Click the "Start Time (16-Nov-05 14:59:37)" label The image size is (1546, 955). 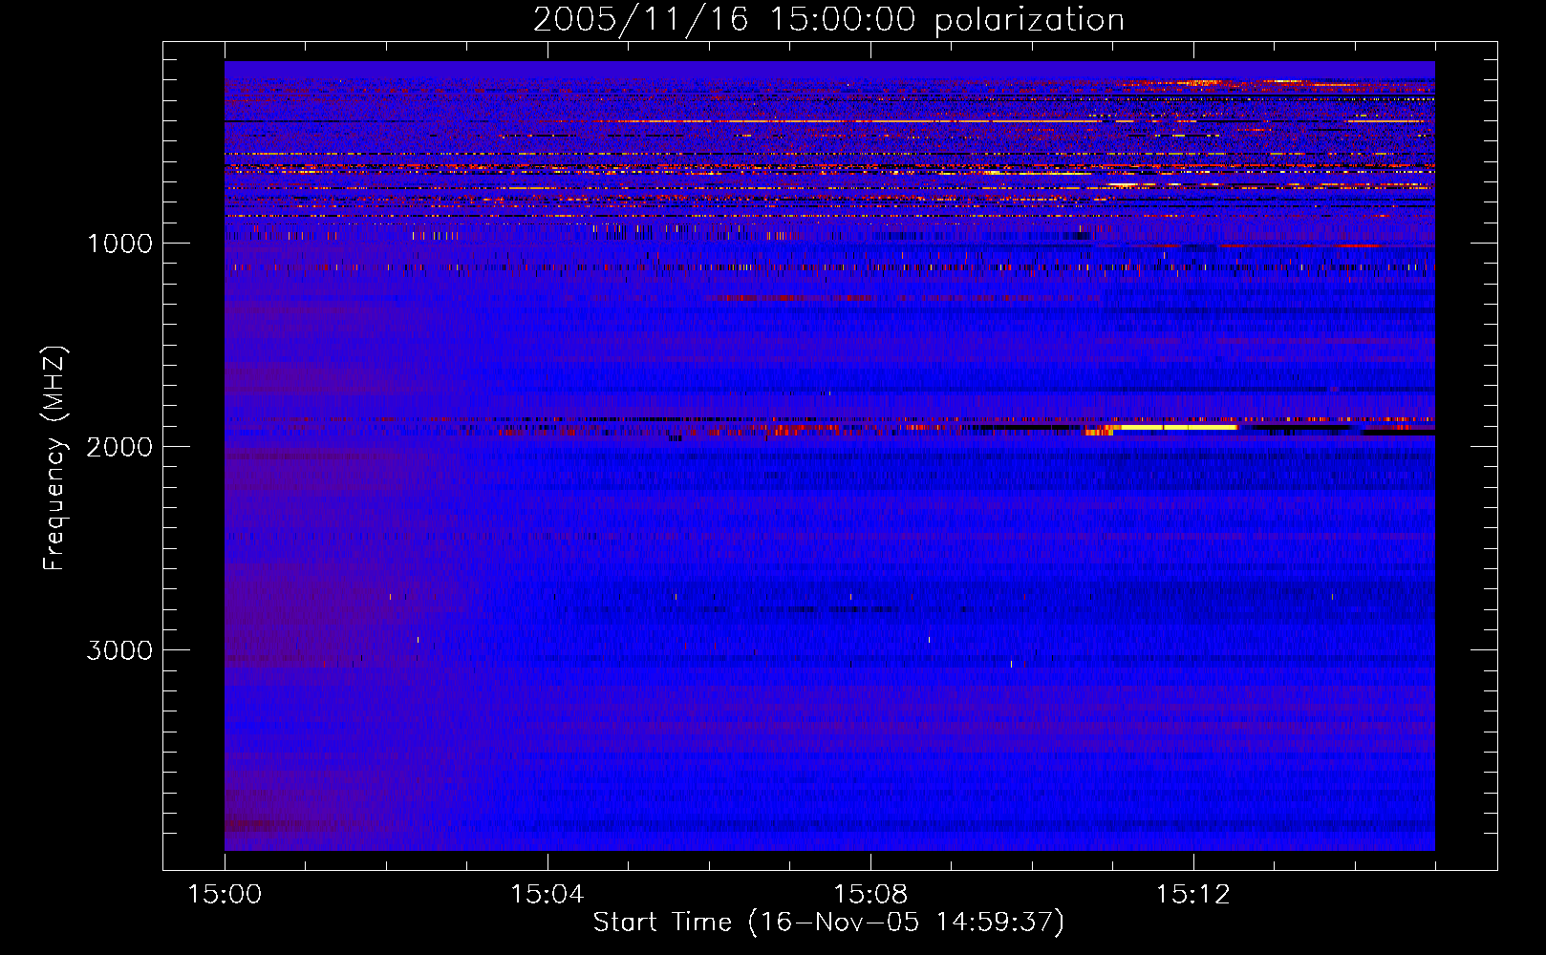click(x=828, y=923)
